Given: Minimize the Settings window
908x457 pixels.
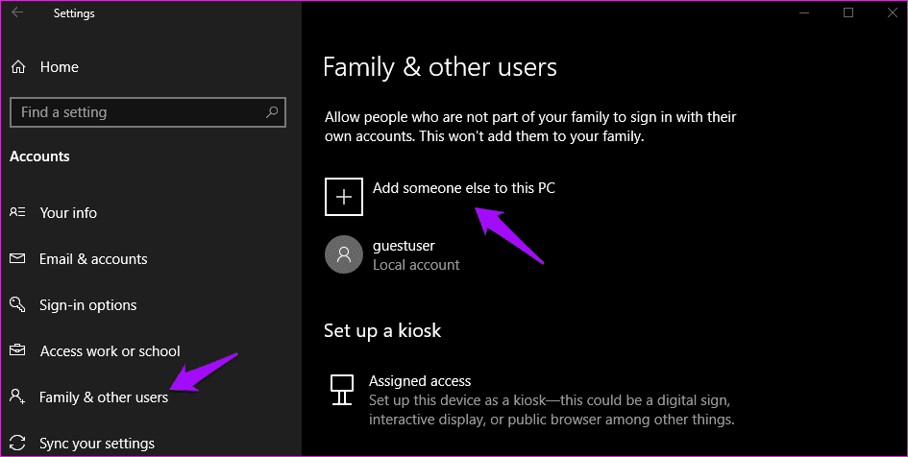Looking at the screenshot, I should click(804, 12).
